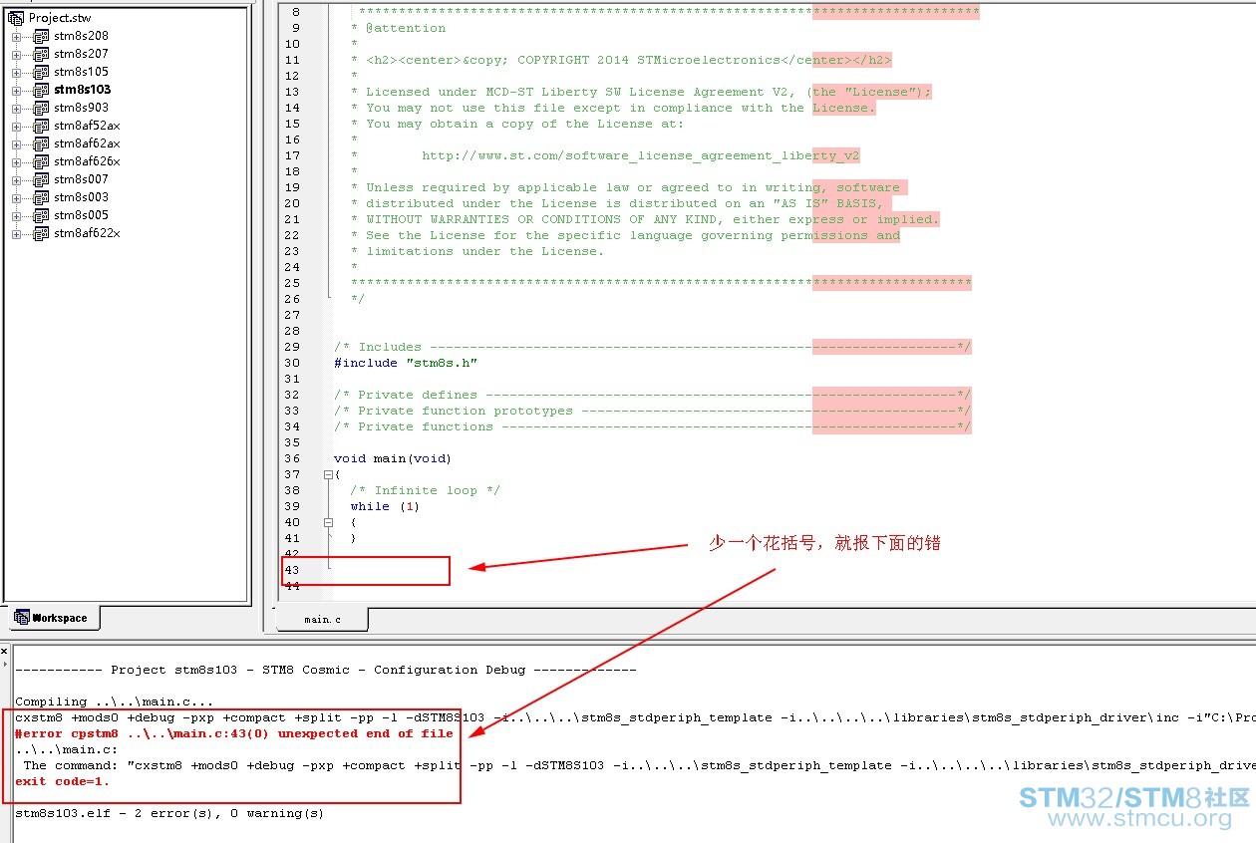This screenshot has width=1256, height=843.
Task: Click the st.com license URL comment
Action: click(640, 155)
